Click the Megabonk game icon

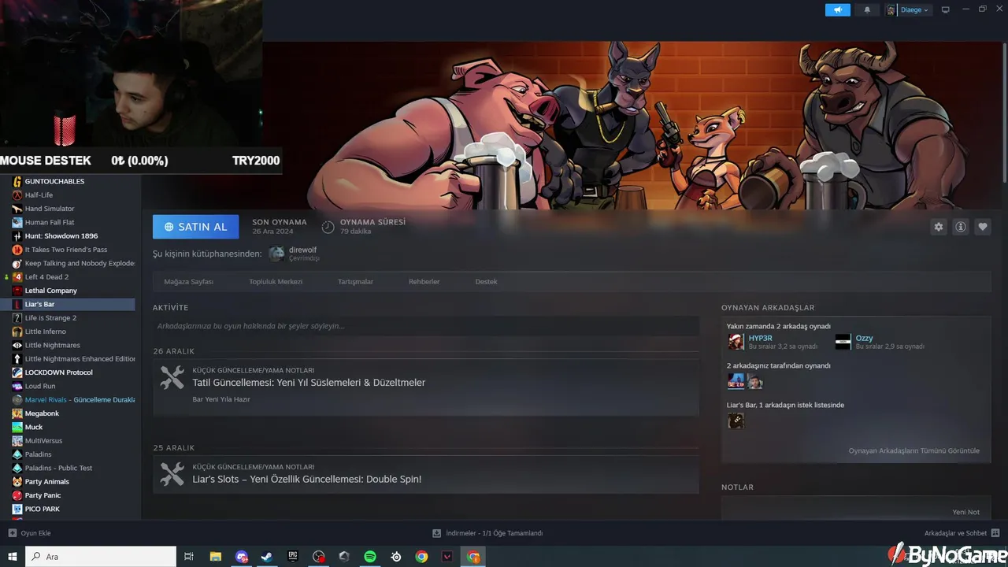tap(17, 413)
